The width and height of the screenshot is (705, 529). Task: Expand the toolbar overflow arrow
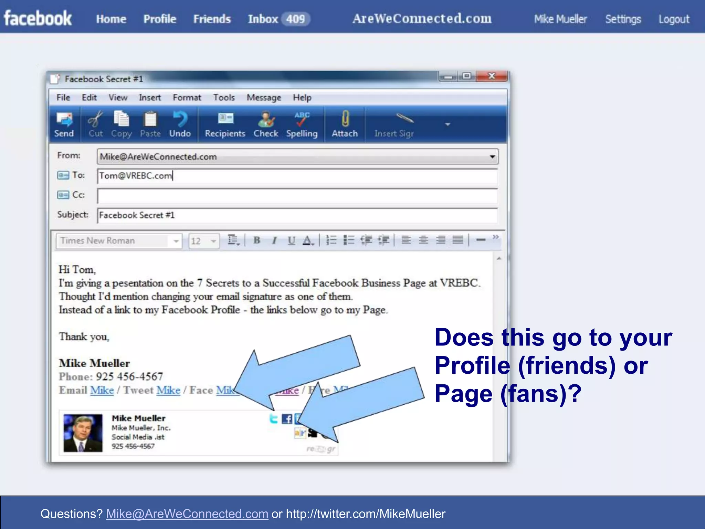pos(448,124)
